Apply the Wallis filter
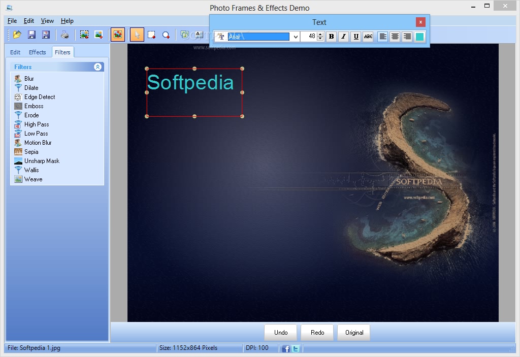The image size is (520, 357). click(26, 170)
